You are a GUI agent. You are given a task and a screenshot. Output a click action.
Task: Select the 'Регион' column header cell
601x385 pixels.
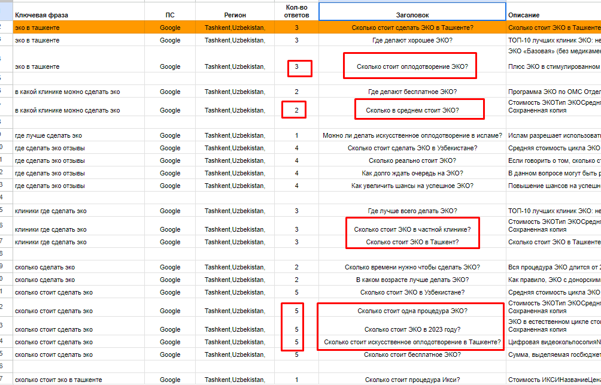pos(235,11)
